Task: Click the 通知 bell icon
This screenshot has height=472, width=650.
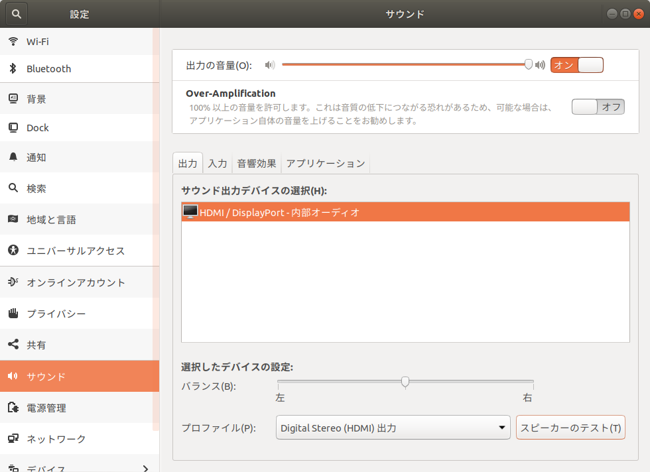Action: tap(13, 157)
